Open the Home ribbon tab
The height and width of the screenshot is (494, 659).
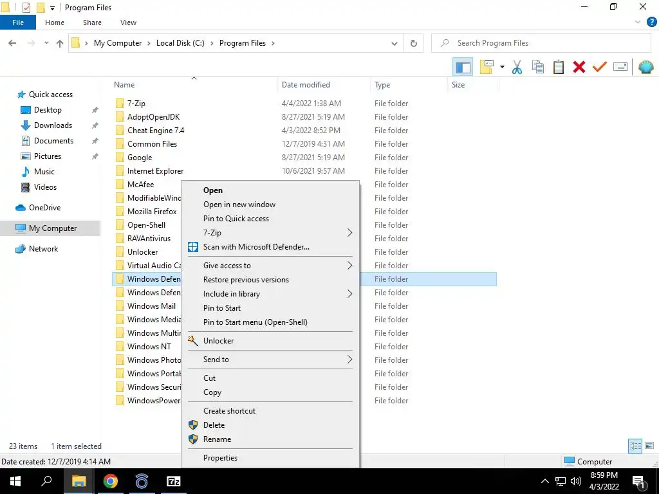(x=55, y=23)
